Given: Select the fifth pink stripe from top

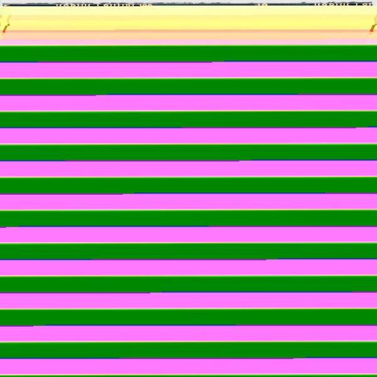Looking at the screenshot, I should (188, 201).
